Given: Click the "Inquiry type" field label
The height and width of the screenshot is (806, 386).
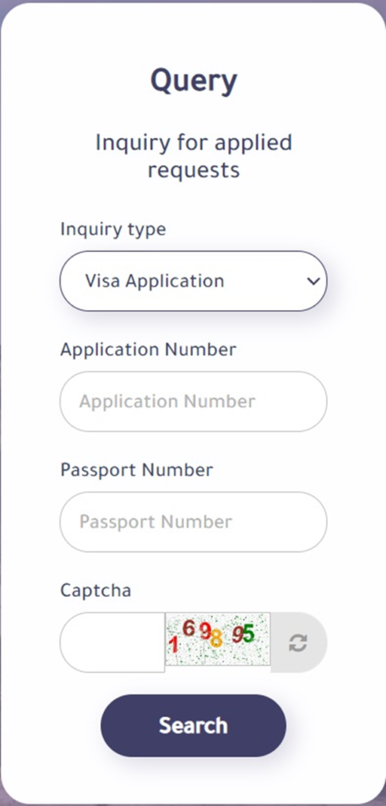Looking at the screenshot, I should [113, 229].
